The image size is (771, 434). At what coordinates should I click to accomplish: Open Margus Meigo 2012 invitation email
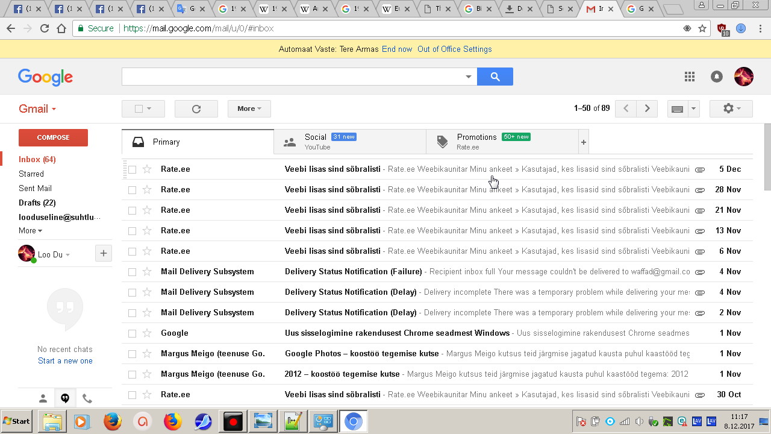click(x=437, y=374)
